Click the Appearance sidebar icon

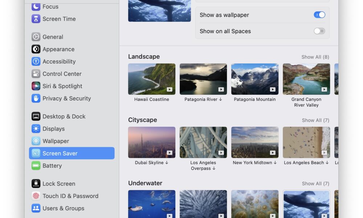click(36, 49)
